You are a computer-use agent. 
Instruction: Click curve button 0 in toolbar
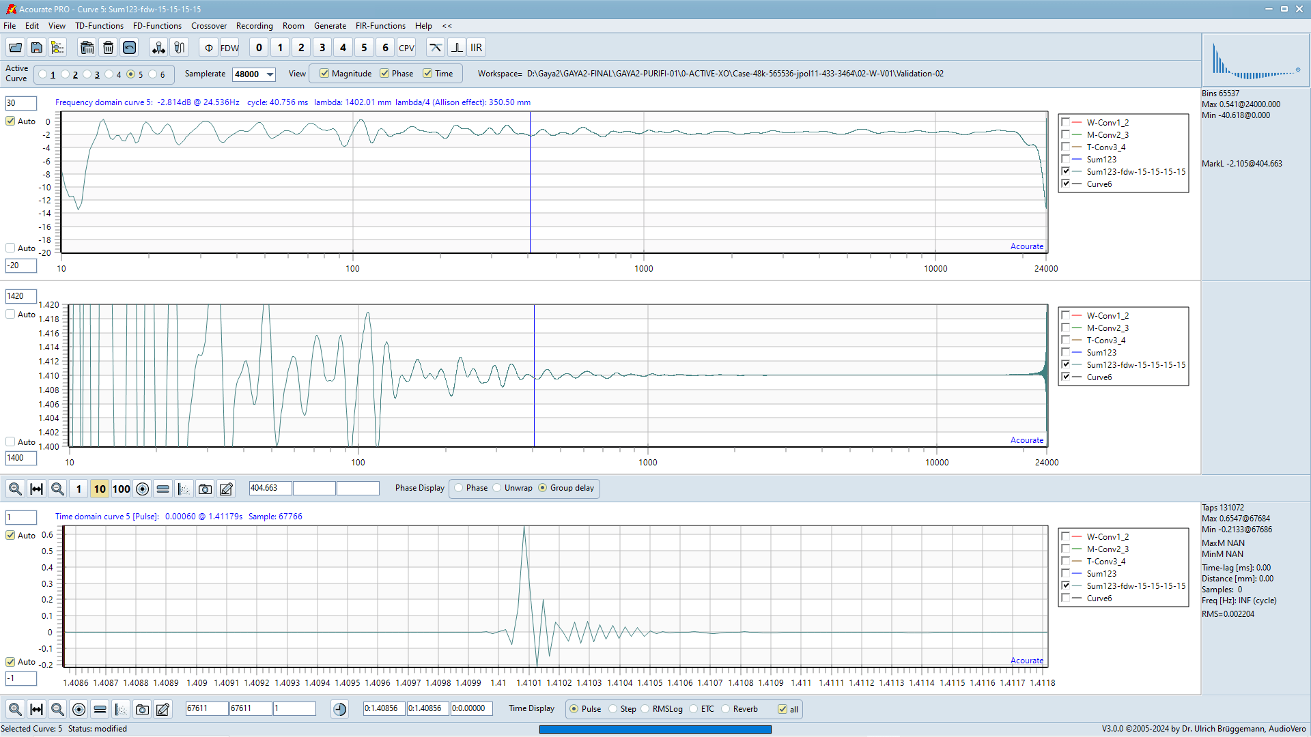tap(259, 48)
